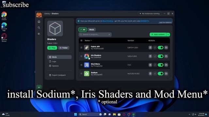Go back to Library breadcrumb
The width and height of the screenshot is (209, 117).
(x=47, y=14)
